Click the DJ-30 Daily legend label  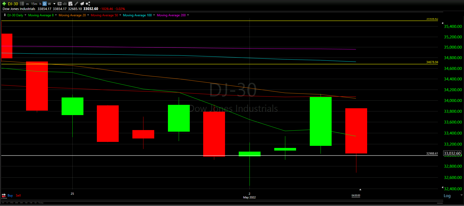click(15, 15)
